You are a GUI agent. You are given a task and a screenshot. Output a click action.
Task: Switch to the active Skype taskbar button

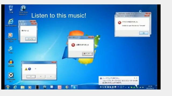coord(74,87)
